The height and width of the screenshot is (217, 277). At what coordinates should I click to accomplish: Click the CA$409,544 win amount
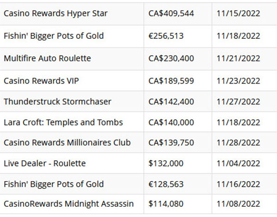pyautogui.click(x=171, y=13)
